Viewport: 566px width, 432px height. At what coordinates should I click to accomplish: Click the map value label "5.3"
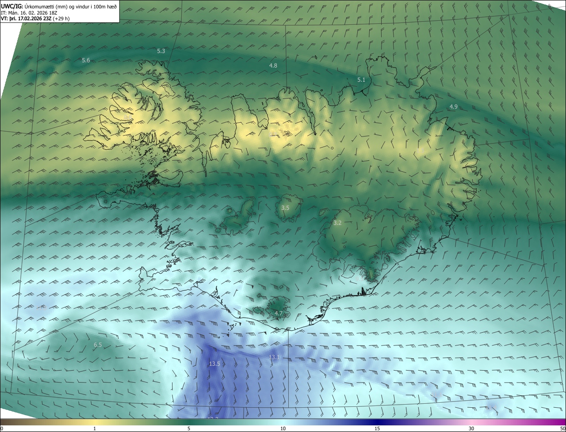tap(161, 51)
